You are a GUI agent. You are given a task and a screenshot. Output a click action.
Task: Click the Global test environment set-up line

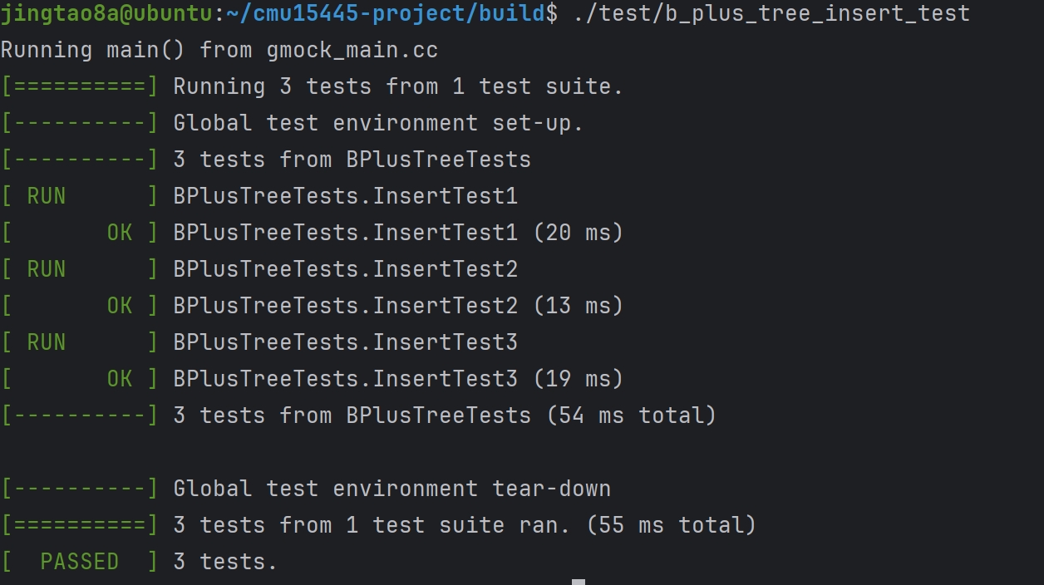(x=378, y=123)
